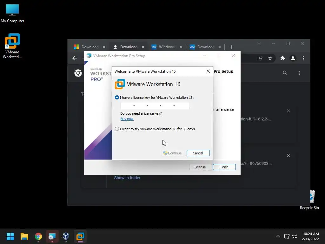The height and width of the screenshot is (244, 325).
Task: Select the 30 days trial option
Action: click(x=117, y=129)
